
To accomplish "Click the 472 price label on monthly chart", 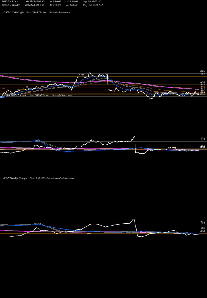I will 202,228.
